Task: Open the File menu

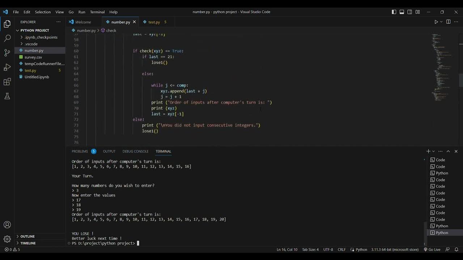Action: pos(16,12)
